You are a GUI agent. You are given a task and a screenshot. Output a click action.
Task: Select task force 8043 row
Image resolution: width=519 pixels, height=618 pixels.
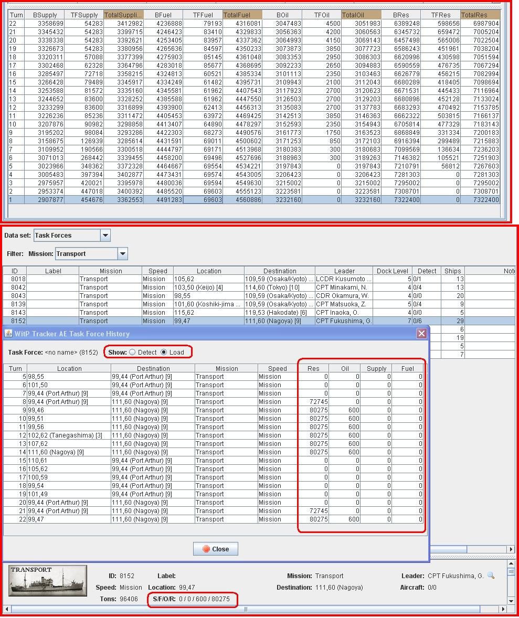[x=259, y=295]
